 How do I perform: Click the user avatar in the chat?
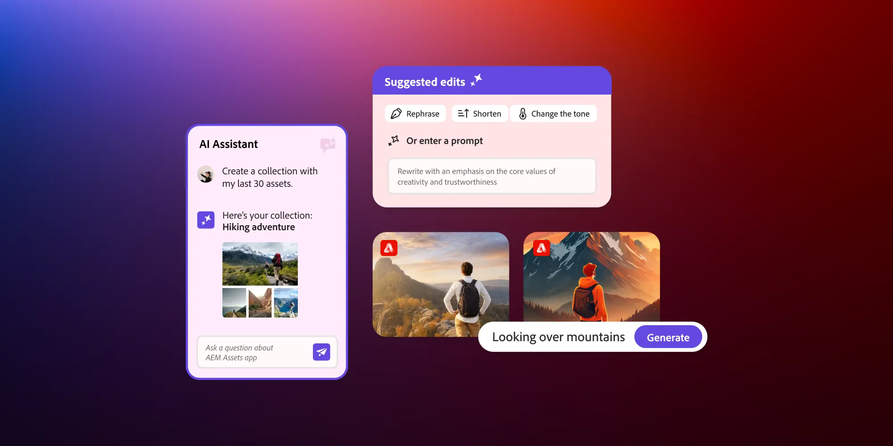206,174
